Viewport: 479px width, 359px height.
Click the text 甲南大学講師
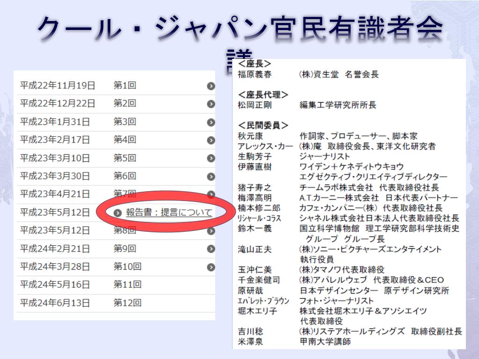click(325, 342)
